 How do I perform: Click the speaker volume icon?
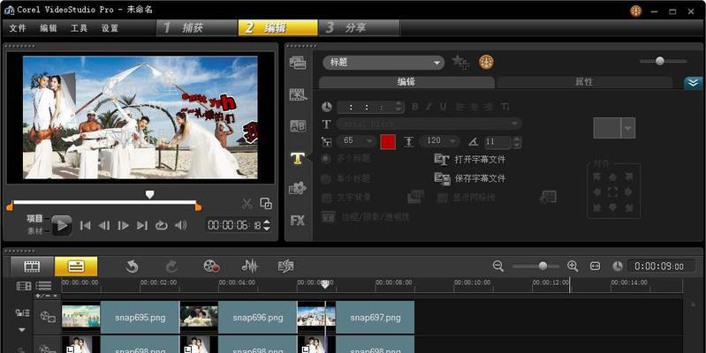181,225
